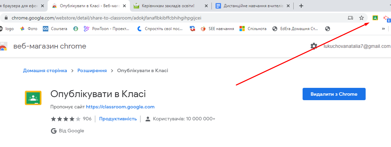Open the teal round icon bookmark

75,29
